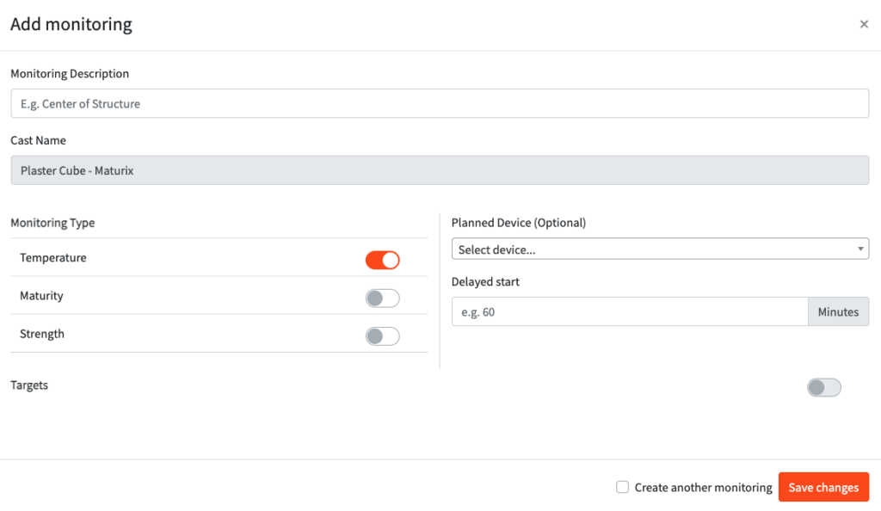Click the Strength row label
This screenshot has height=511, width=881.
pos(42,334)
